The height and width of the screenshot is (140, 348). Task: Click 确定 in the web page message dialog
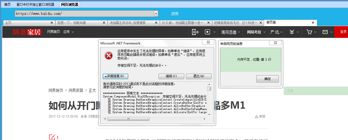coord(268,79)
